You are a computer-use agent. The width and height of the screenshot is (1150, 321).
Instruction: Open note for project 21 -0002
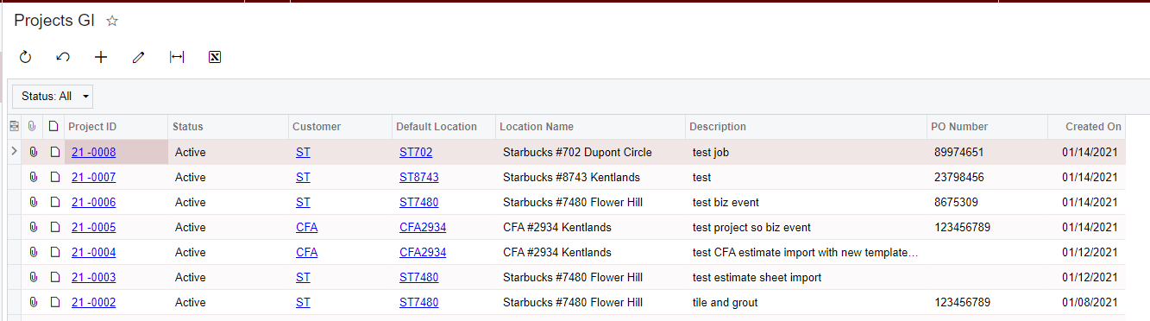pyautogui.click(x=54, y=303)
